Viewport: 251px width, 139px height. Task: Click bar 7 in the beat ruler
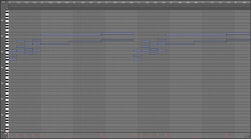203,3
